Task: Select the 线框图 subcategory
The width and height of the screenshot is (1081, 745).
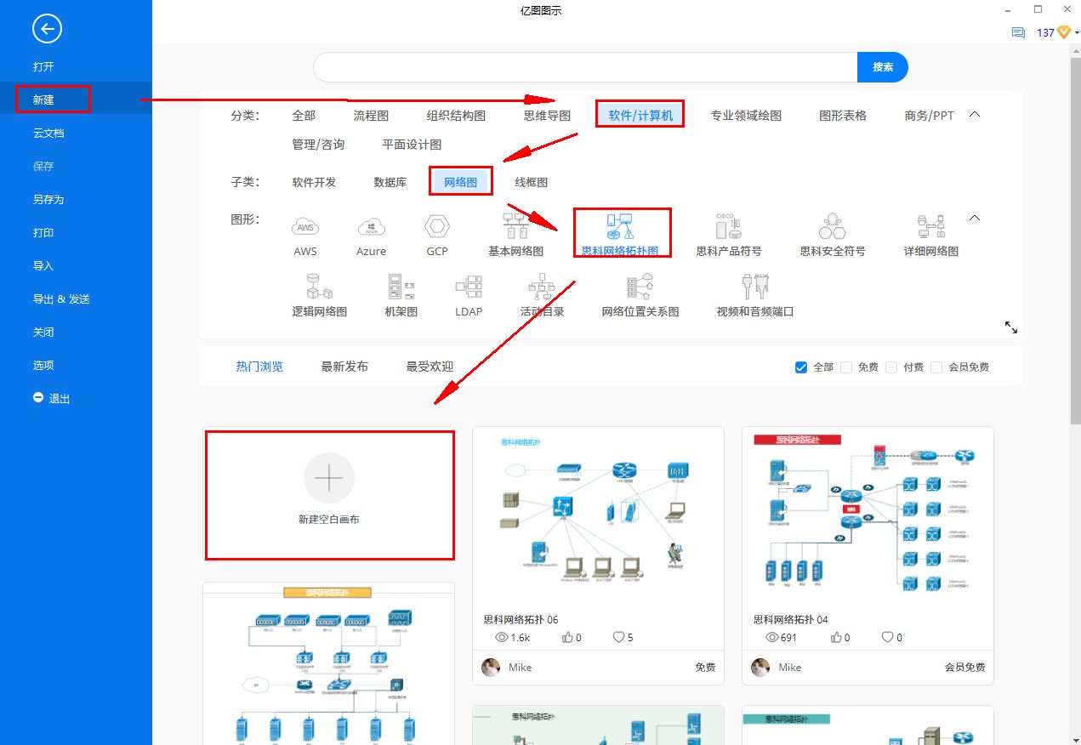Action: pyautogui.click(x=532, y=182)
